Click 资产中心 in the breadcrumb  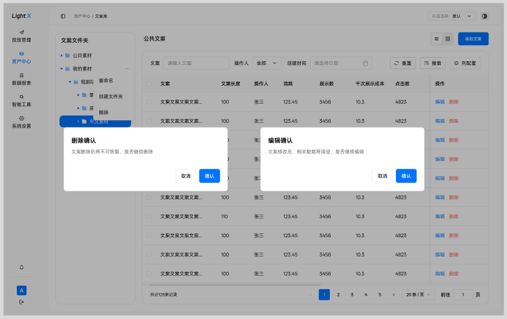click(x=82, y=16)
